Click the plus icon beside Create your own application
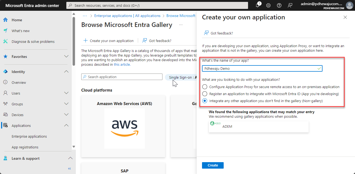 pos(86,41)
